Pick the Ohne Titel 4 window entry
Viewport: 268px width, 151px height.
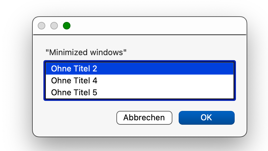pyautogui.click(x=74, y=81)
